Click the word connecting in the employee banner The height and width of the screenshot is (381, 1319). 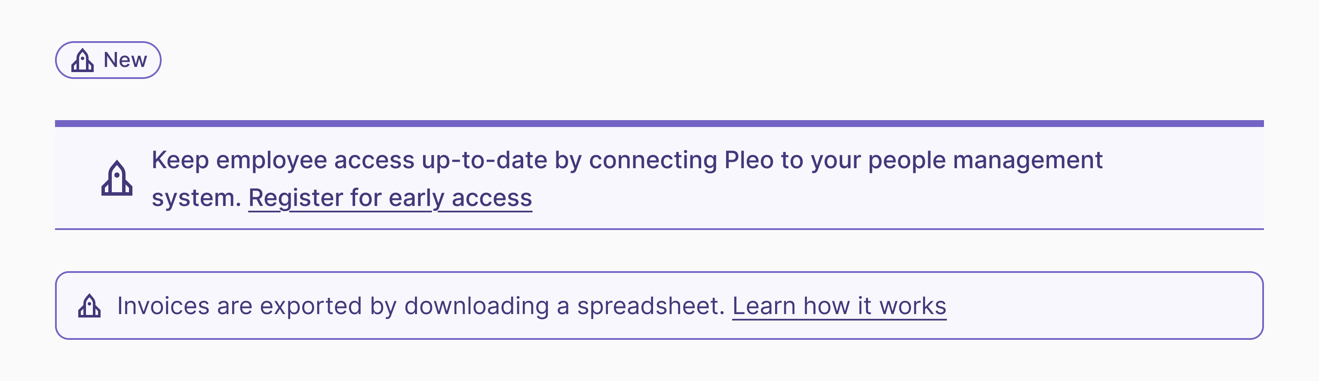653,160
